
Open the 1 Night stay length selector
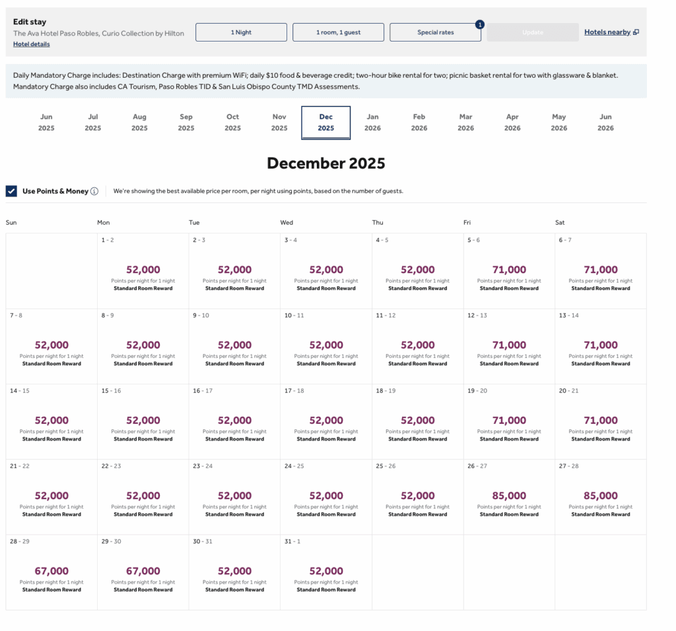click(240, 32)
